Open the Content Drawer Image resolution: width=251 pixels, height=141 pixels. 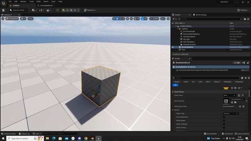(x=9, y=134)
